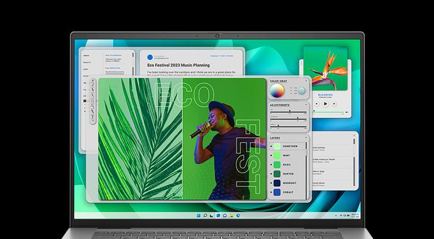Image resolution: width=434 pixels, height=239 pixels.
Task: Pick a hue on the color wheel
Action: (x=277, y=91)
